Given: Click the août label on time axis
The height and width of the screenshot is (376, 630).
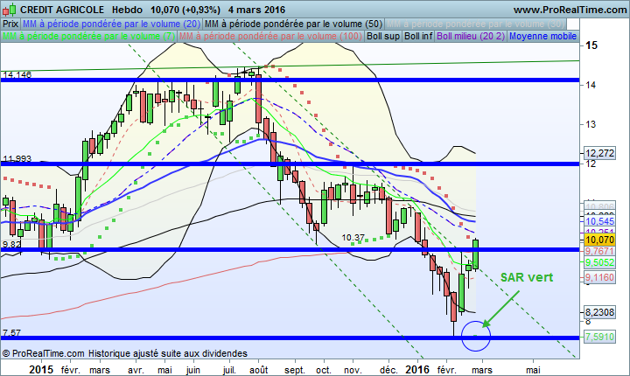Looking at the screenshot, I should (258, 370).
